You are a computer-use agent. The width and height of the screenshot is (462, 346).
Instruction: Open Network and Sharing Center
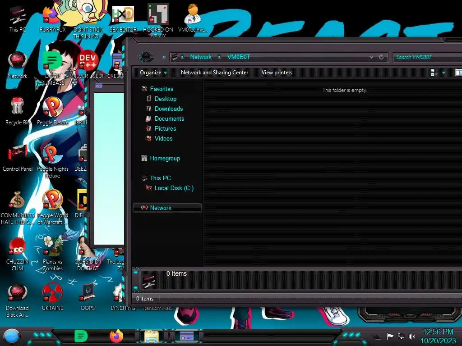click(x=214, y=73)
